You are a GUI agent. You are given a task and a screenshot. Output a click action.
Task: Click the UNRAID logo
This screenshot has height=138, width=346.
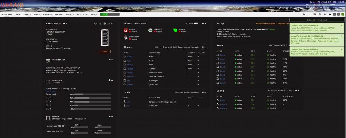[12, 5]
